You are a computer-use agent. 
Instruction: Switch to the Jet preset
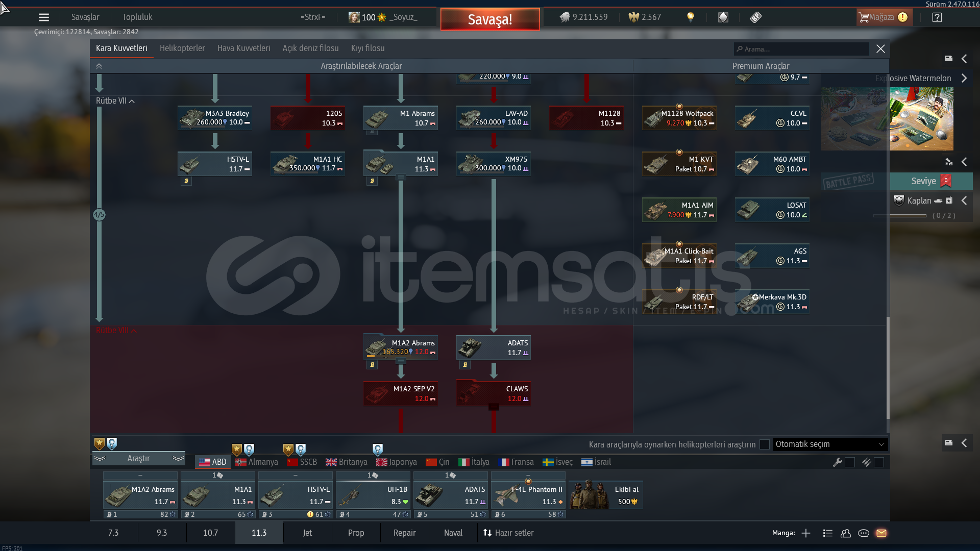(x=307, y=533)
